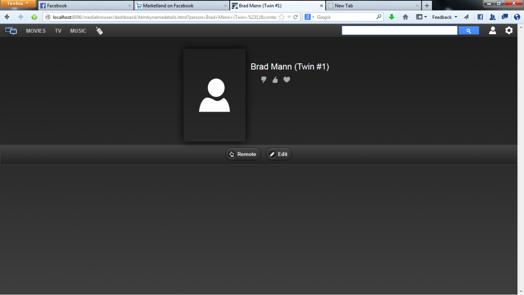This screenshot has width=524, height=295.
Task: Focus the Media Browser search field
Action: [x=400, y=31]
